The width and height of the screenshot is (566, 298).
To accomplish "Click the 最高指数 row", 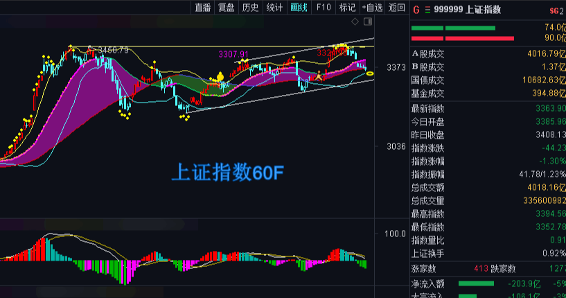I will click(488, 214).
